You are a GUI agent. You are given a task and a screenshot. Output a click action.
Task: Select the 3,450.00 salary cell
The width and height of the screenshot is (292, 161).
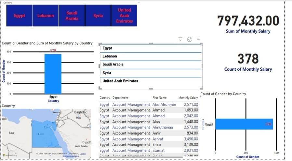coord(191,139)
